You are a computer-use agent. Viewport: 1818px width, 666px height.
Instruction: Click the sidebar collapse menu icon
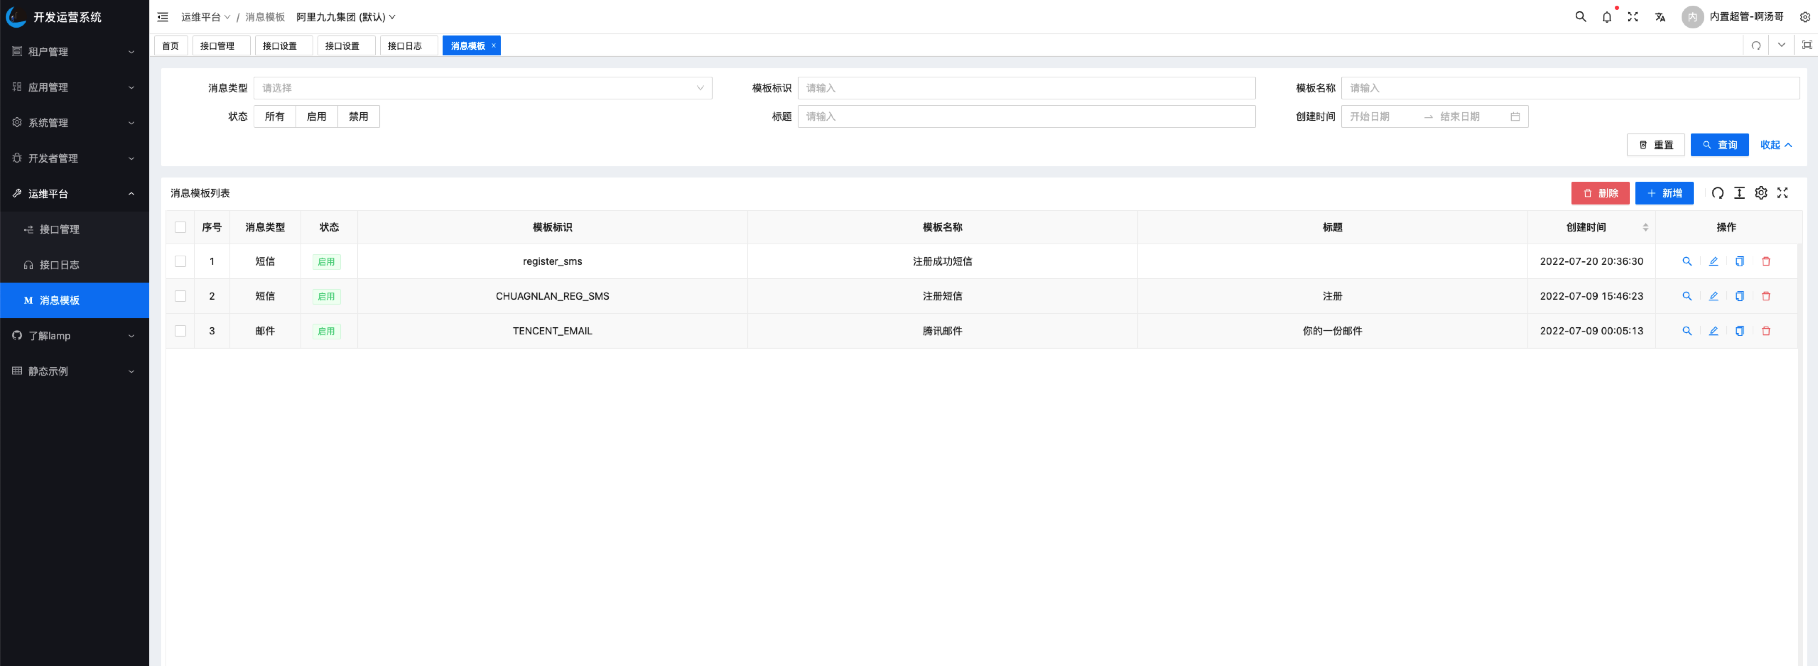point(162,17)
